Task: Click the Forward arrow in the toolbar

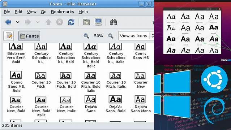Action: 28,22
